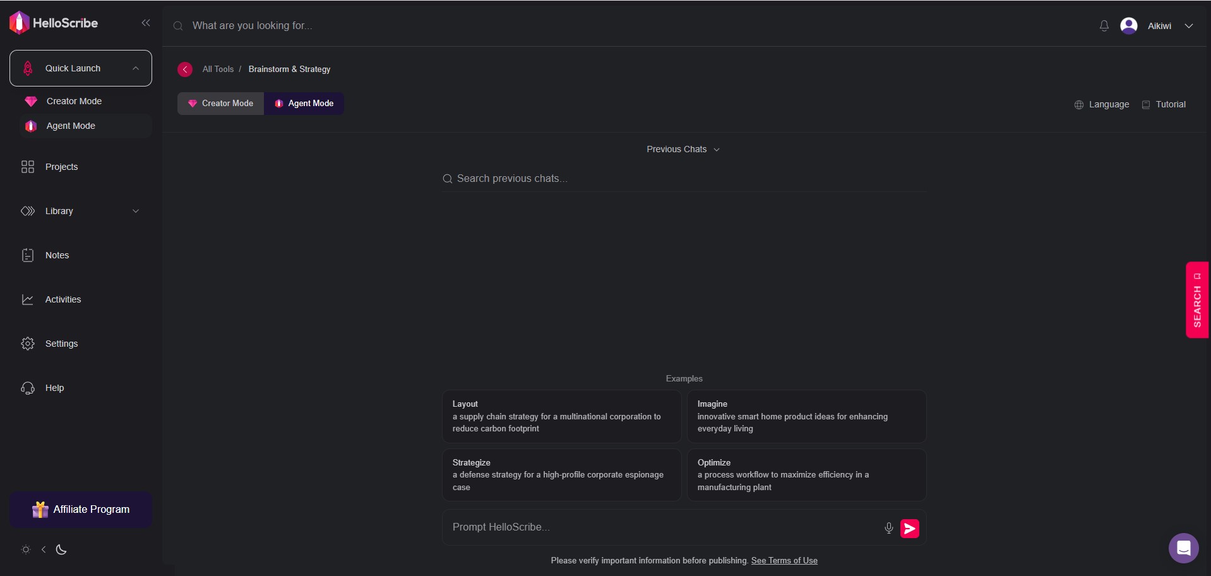Choose the Layout supply chain example

pos(561,416)
